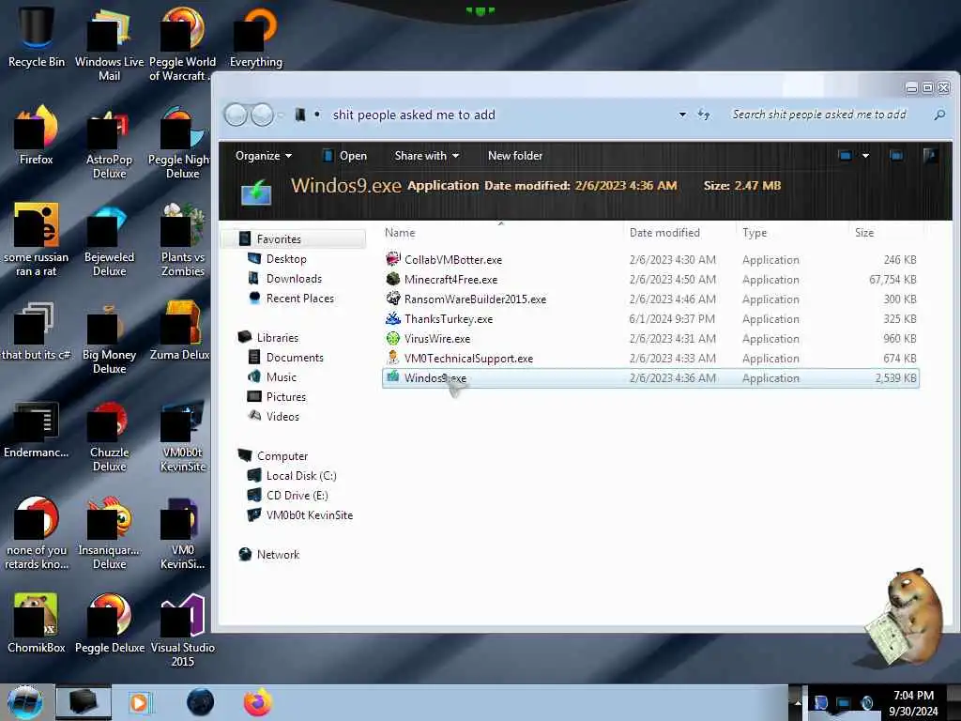Select Favorites in navigation pane
961x721 pixels.
click(x=278, y=239)
